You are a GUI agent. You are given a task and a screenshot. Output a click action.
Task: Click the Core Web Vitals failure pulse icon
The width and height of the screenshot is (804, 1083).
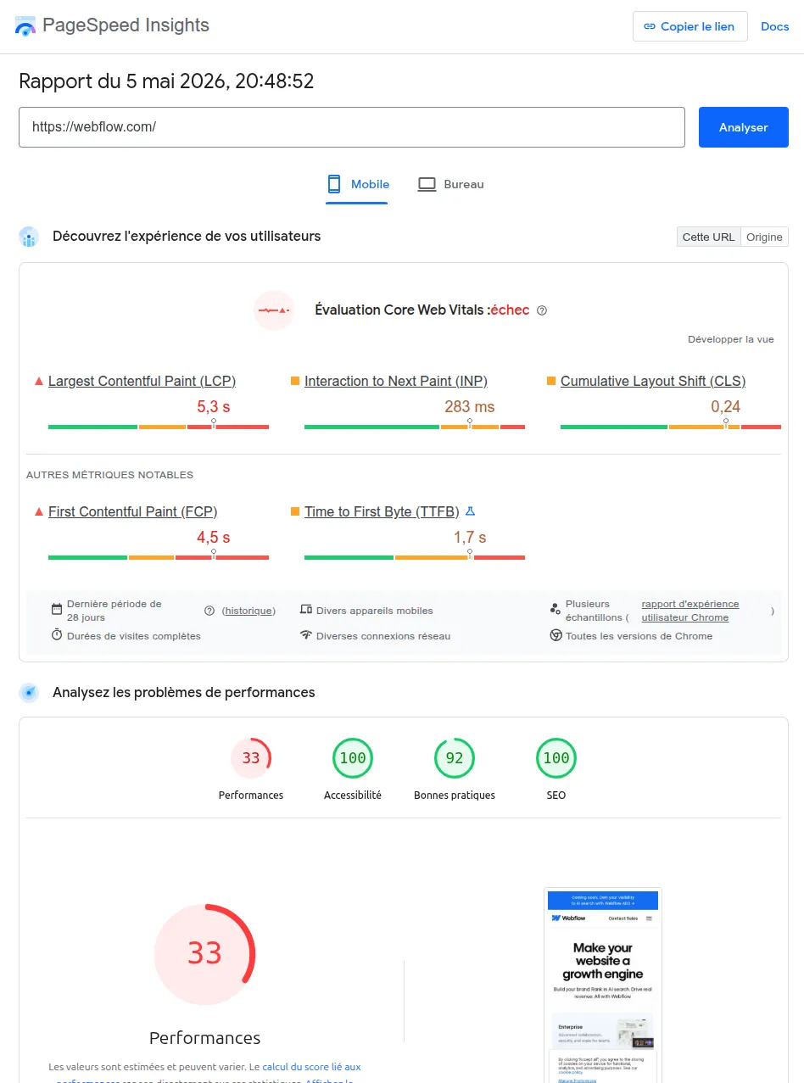(274, 310)
